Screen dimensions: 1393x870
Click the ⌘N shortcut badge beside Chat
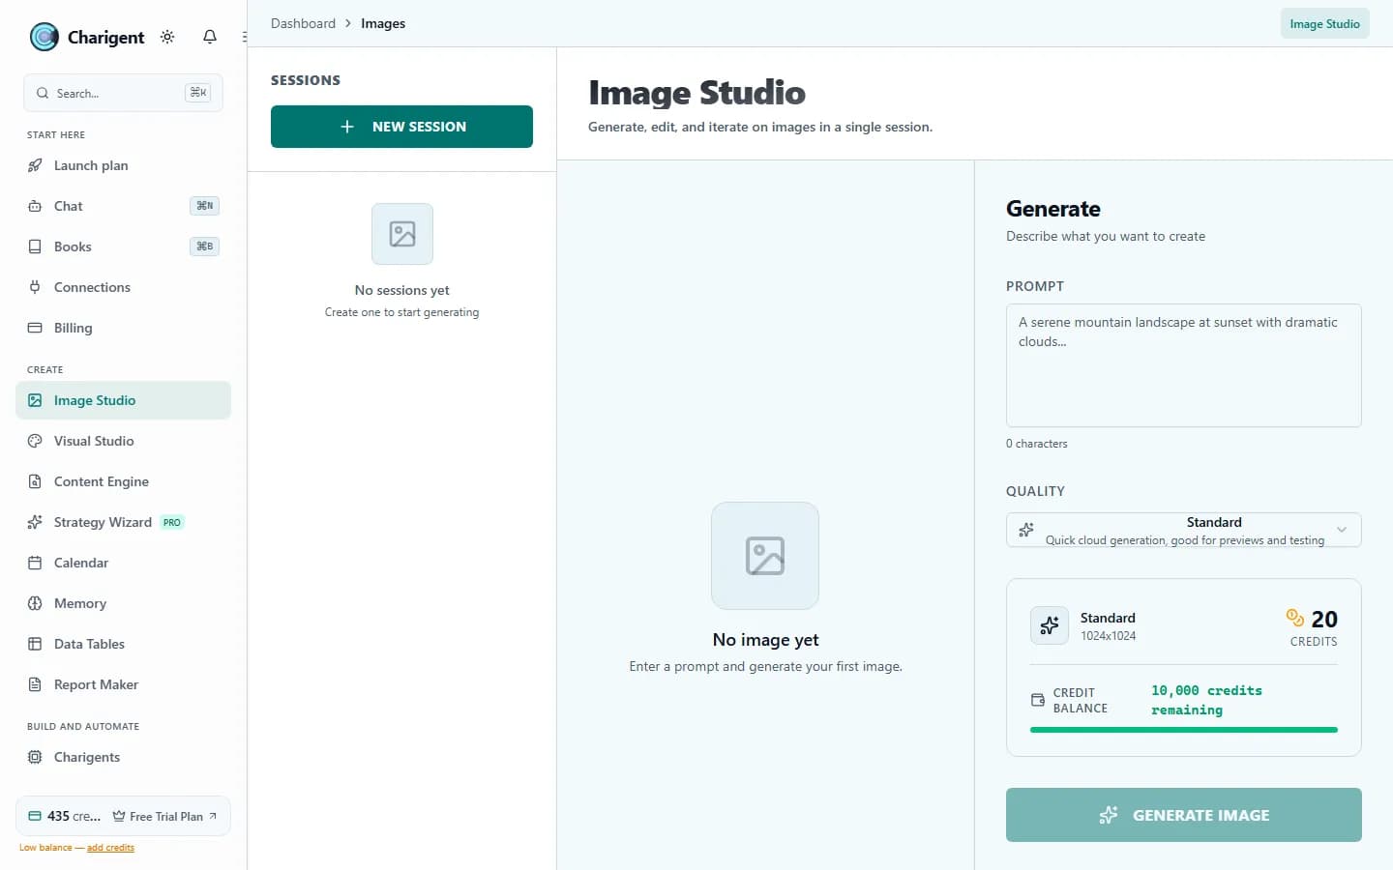pos(204,206)
